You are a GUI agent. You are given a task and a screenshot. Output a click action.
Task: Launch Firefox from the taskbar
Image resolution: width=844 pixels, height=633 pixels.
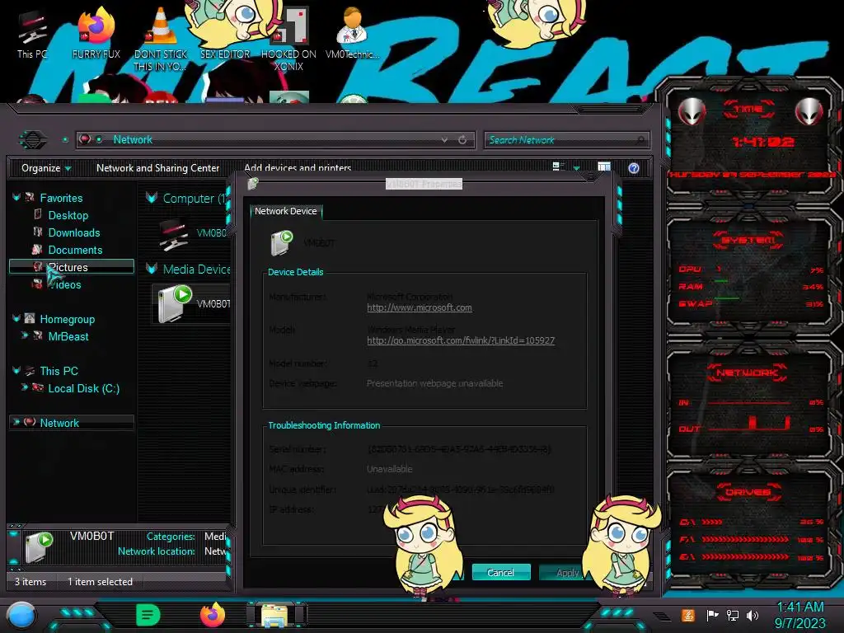click(213, 615)
